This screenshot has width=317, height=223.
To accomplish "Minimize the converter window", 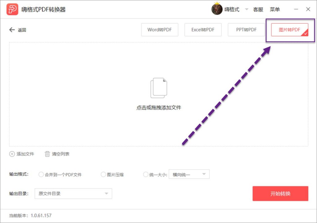I will (296, 9).
